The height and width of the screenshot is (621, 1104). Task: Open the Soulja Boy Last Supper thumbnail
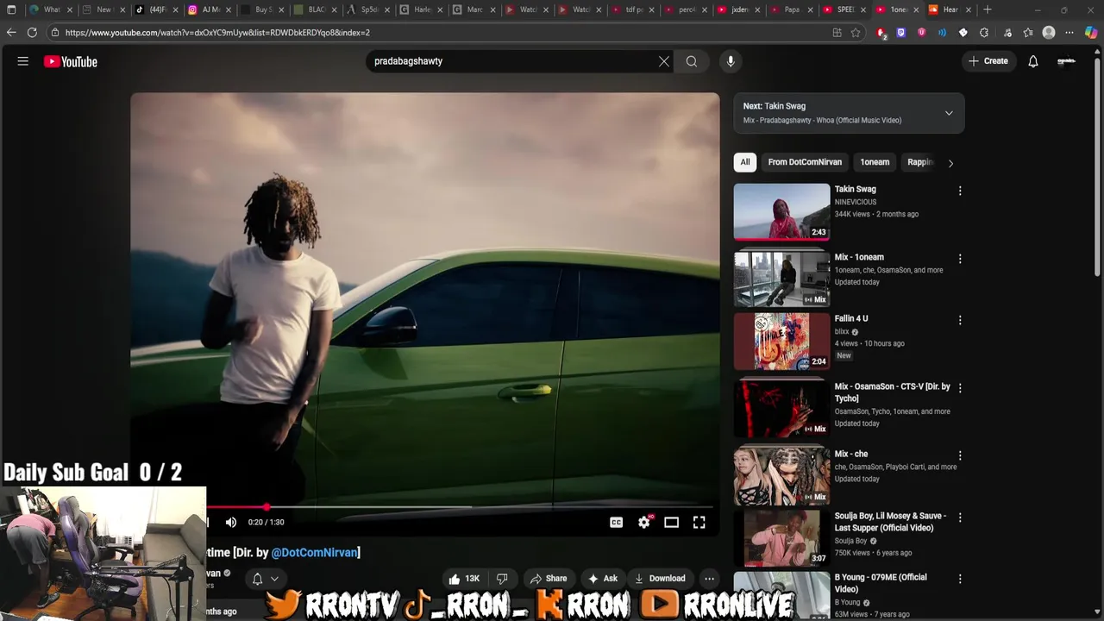coord(781,538)
